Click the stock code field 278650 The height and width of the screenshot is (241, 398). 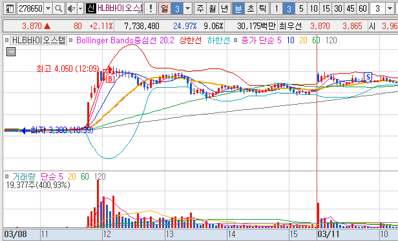30,8
